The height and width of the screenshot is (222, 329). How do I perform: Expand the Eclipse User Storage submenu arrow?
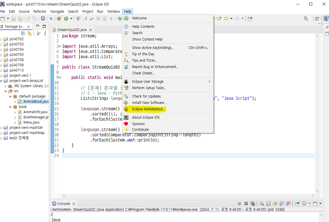click(209, 82)
